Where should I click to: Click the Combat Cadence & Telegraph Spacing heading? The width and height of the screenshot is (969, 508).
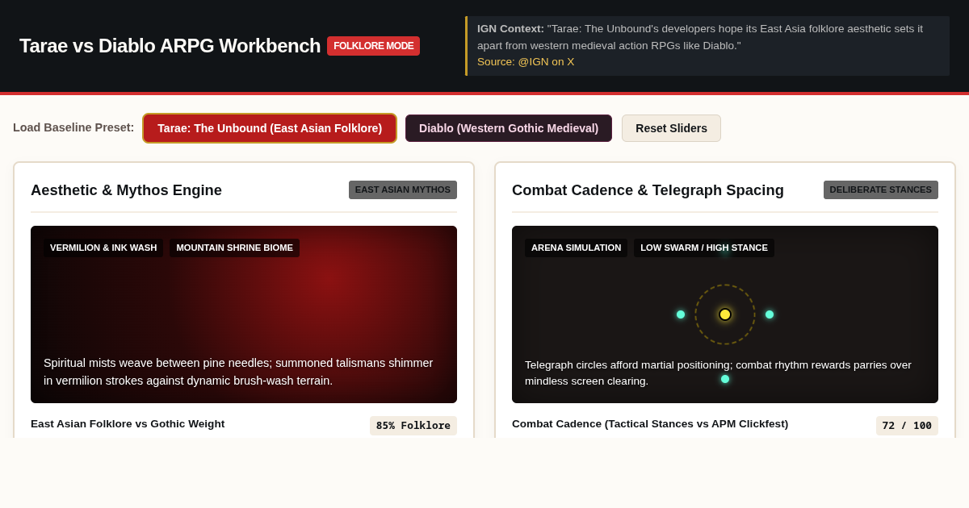648,190
